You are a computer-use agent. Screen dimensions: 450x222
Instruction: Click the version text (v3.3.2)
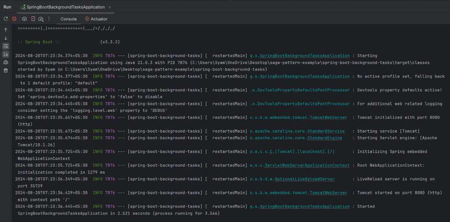tap(110, 42)
